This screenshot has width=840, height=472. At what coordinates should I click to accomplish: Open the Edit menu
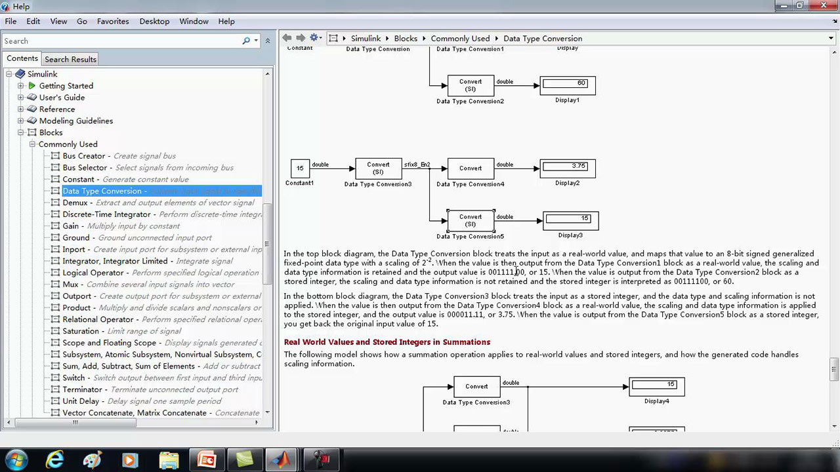click(x=33, y=21)
